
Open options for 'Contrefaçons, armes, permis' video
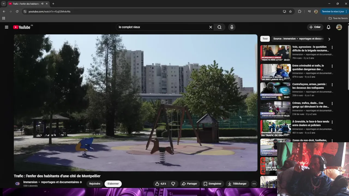click(332, 85)
